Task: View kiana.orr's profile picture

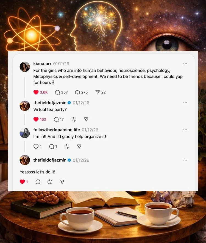Action: 25,67
